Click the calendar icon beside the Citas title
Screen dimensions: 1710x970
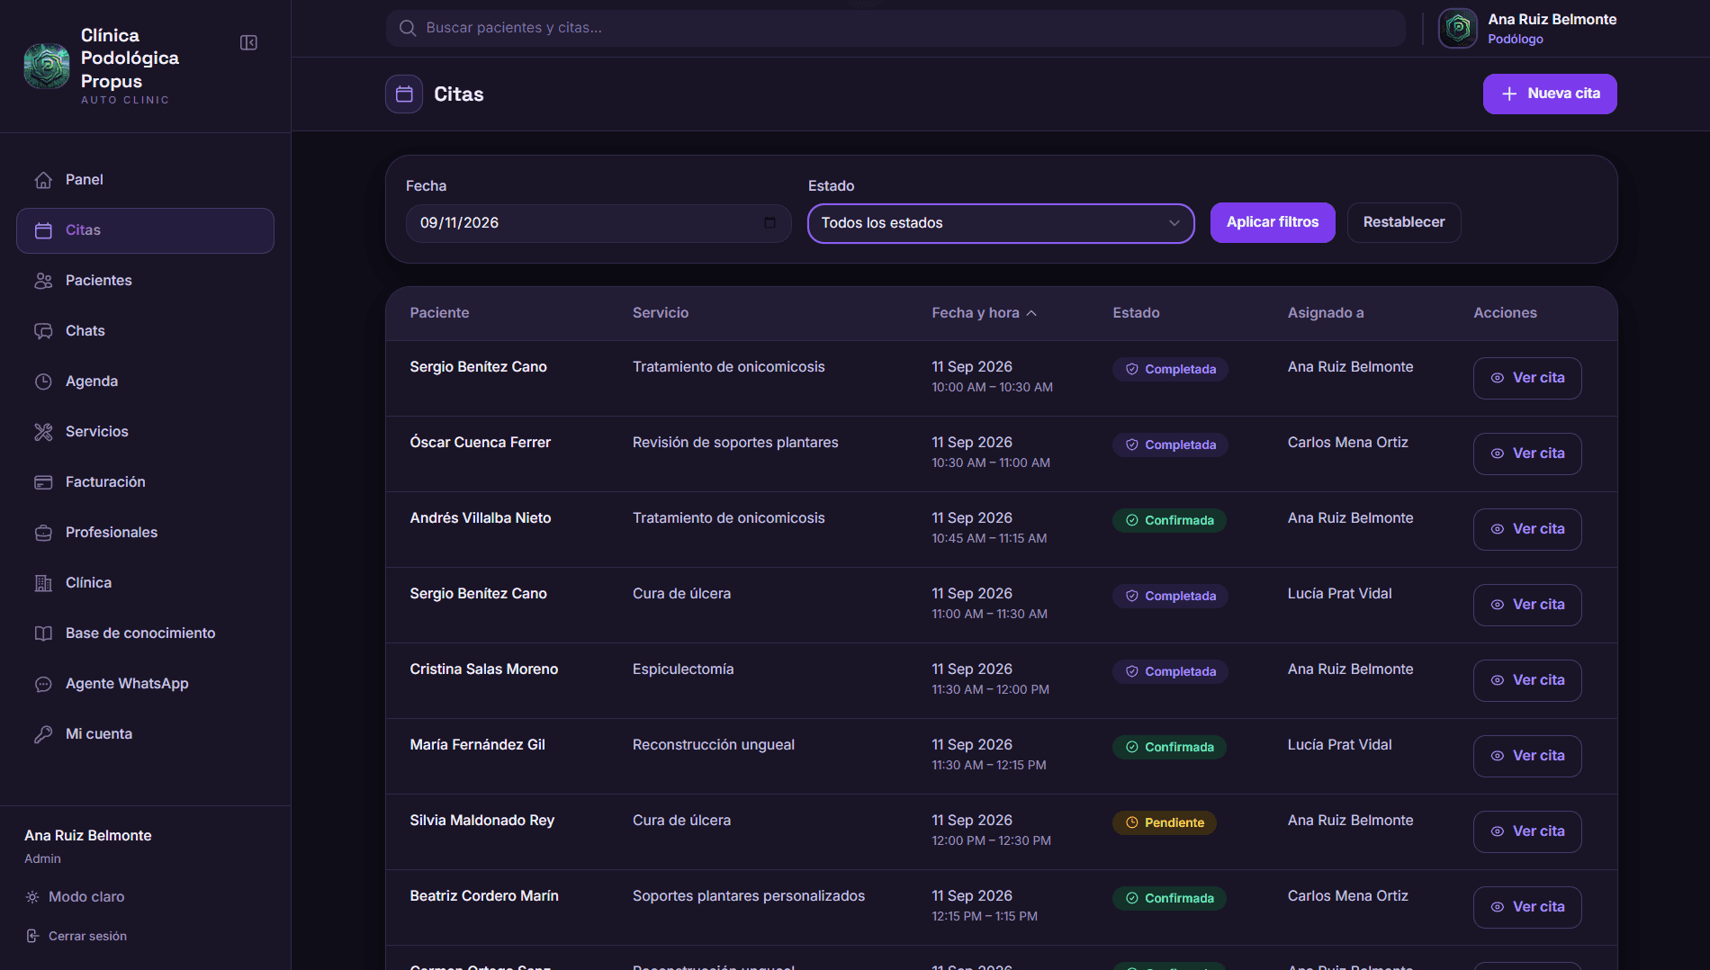click(x=404, y=94)
